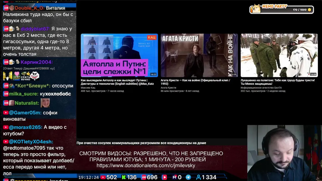322x181 pixels.
Task: Click '86 млн просмотров • 8 лет назад'
Action: point(180,91)
